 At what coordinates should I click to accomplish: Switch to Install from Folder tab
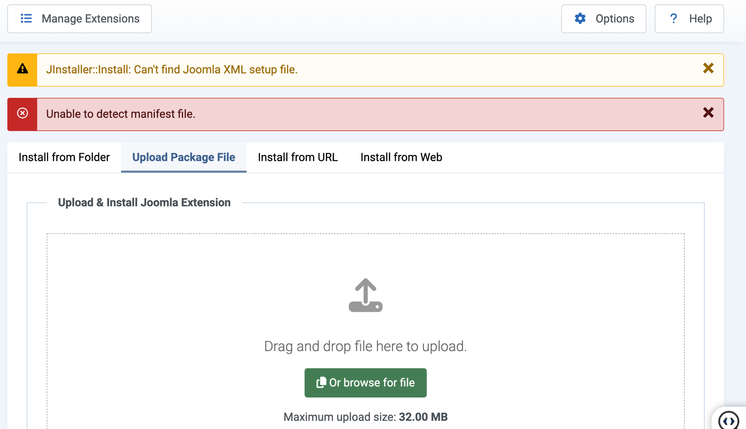click(x=64, y=157)
